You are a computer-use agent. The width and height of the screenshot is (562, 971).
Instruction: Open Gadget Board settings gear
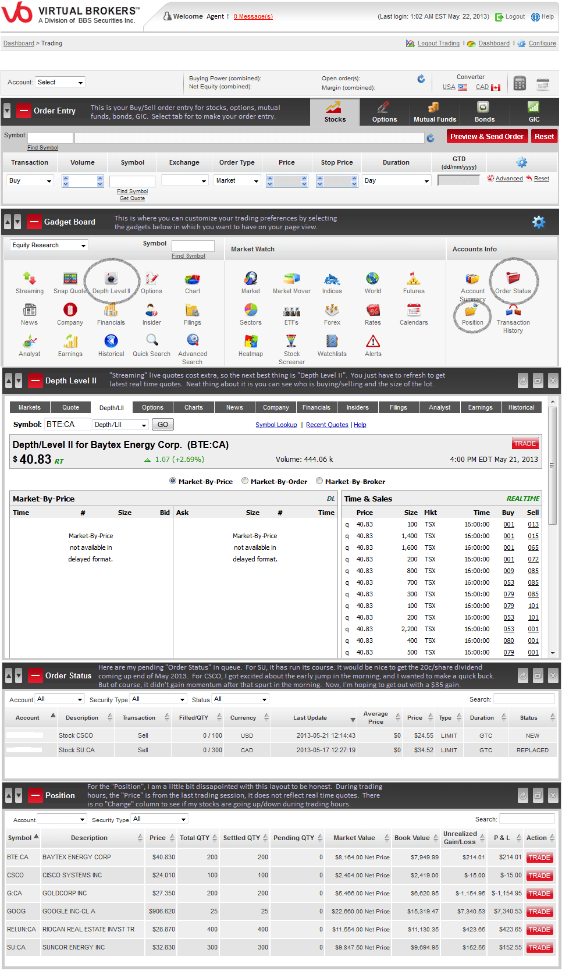(x=539, y=222)
